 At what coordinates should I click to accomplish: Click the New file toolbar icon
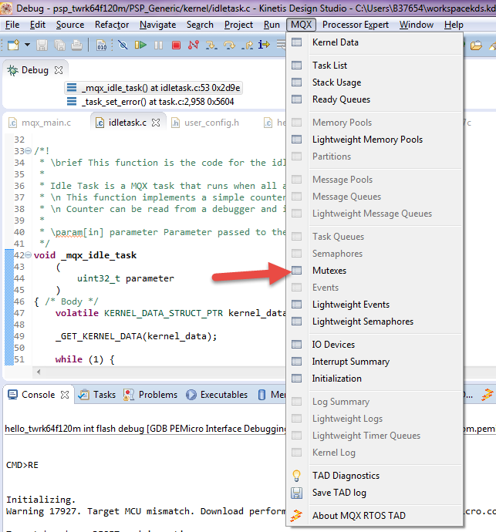click(13, 45)
